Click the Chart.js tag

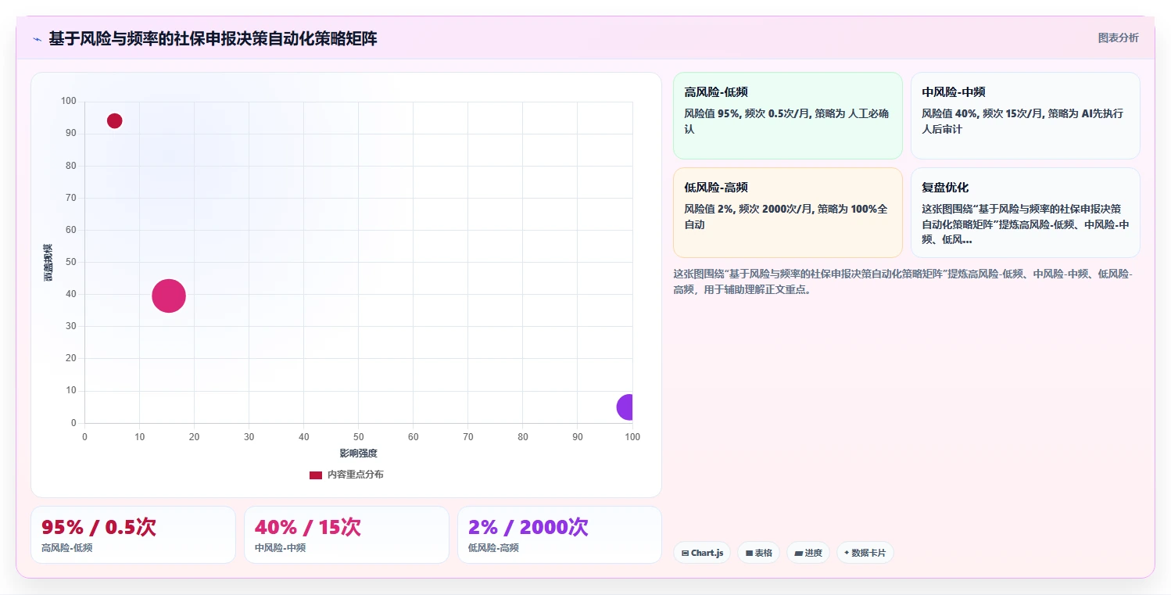(702, 553)
